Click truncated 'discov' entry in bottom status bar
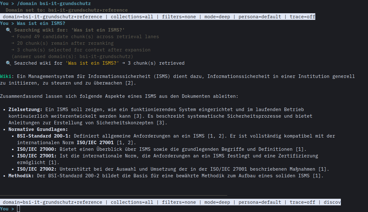Screen dimensions: 368x212 (332, 202)
